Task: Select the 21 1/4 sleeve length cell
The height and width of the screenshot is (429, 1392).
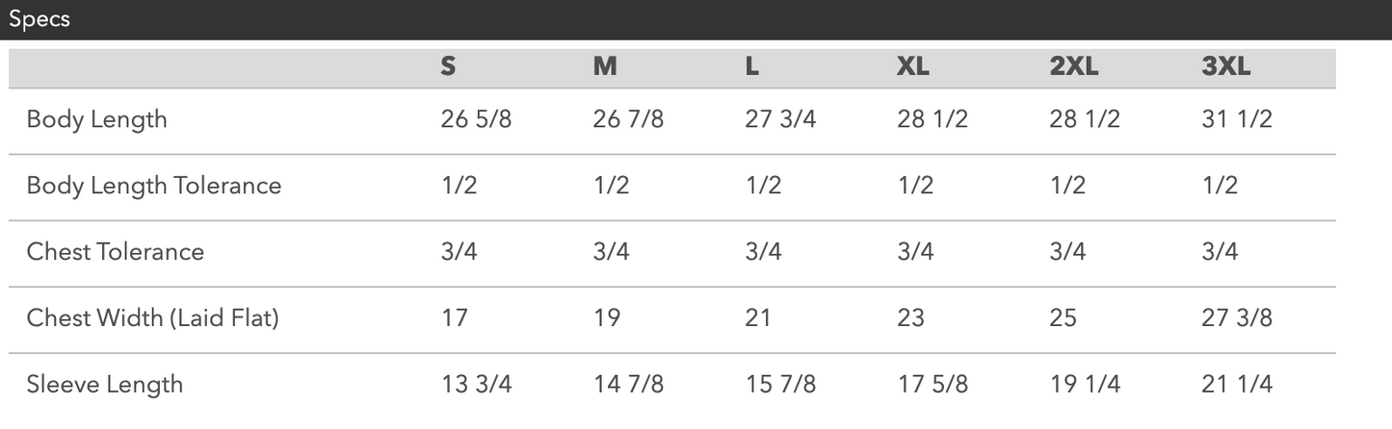Action: click(x=1237, y=385)
